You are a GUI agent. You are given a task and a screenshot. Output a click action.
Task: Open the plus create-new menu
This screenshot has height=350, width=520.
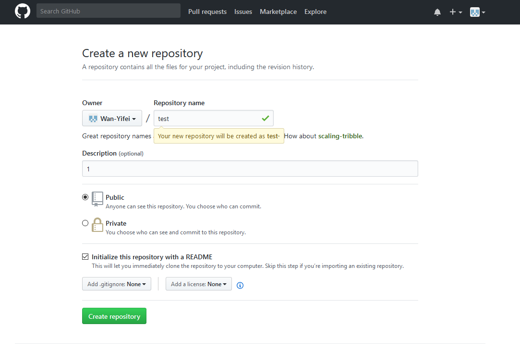[x=455, y=12]
